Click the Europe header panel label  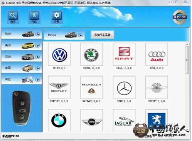pos(52,35)
